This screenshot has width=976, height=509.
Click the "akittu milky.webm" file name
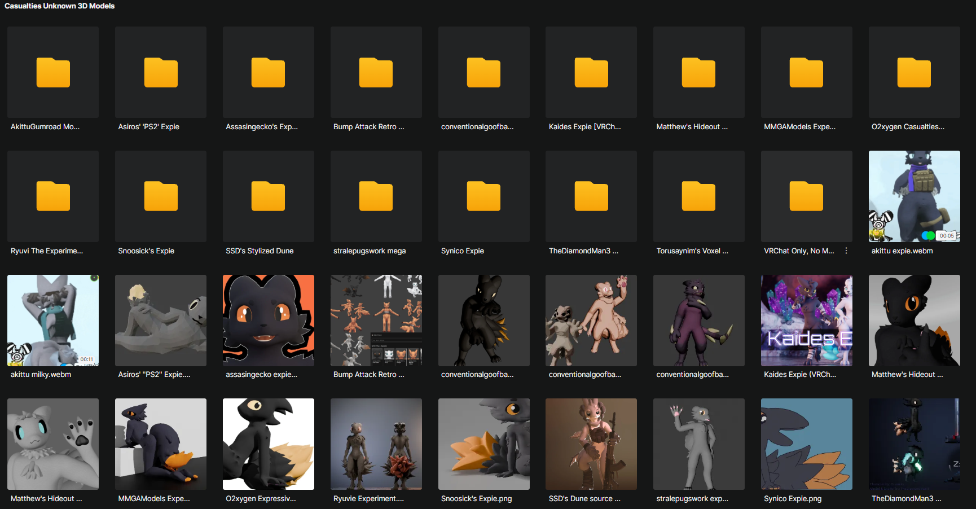41,375
